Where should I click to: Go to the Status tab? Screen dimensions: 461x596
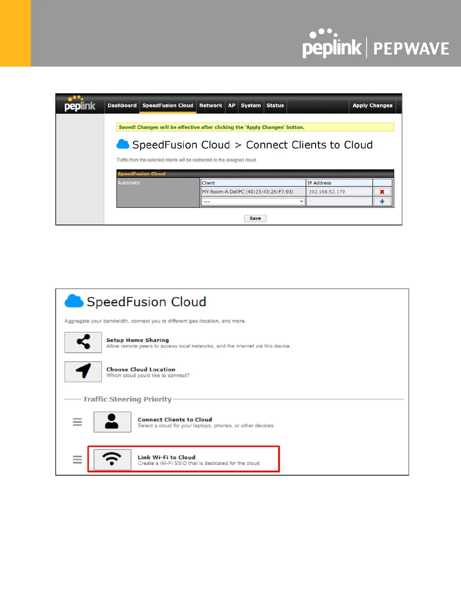point(275,106)
